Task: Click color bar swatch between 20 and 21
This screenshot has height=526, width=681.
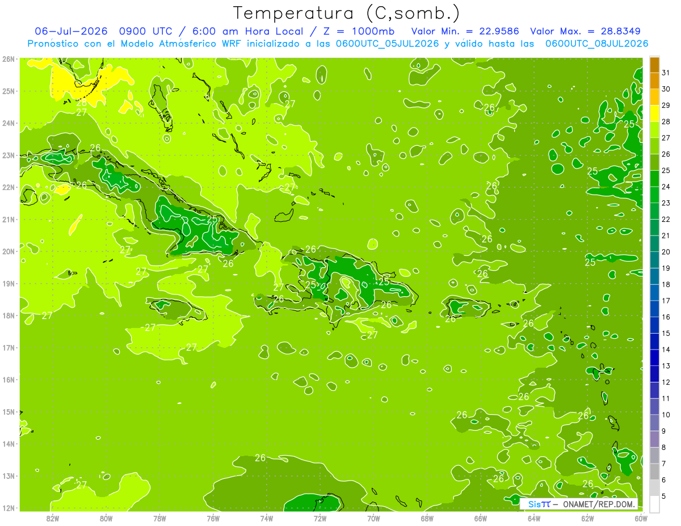Action: (654, 243)
